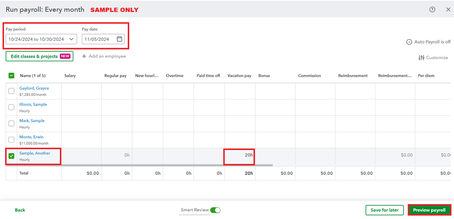Viewport: 454px width, 219px height.
Task: Turn off the Smart Review toggle
Action: (x=215, y=210)
